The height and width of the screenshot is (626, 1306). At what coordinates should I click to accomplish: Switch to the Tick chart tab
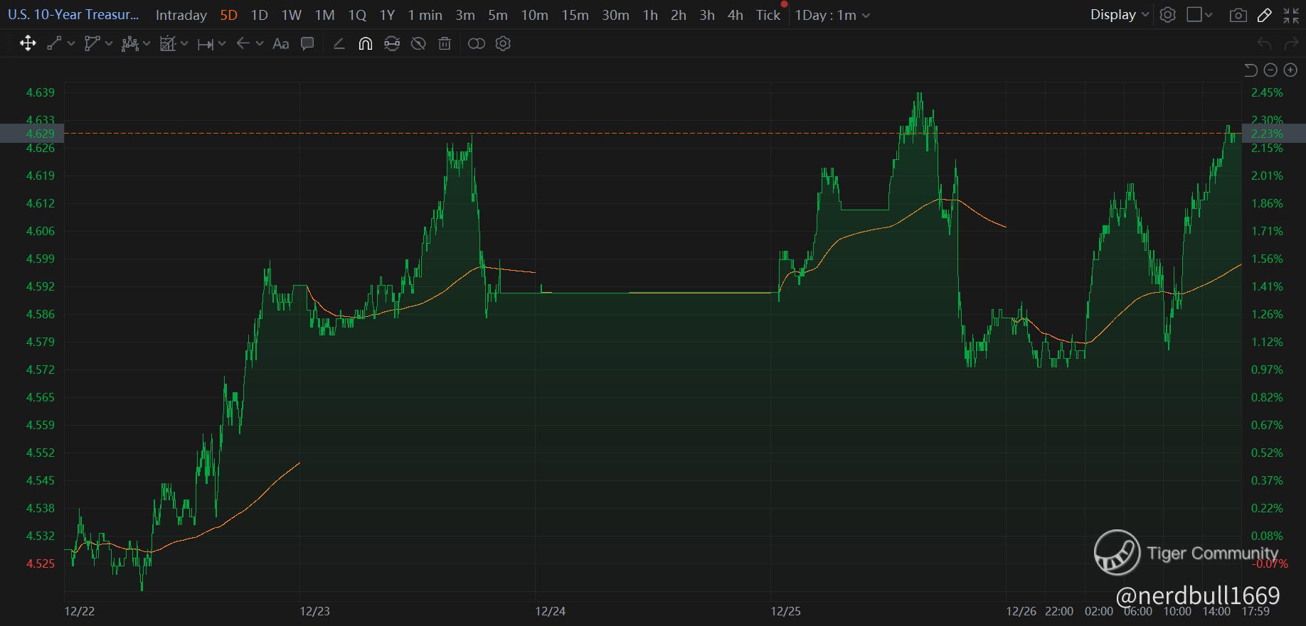[768, 15]
